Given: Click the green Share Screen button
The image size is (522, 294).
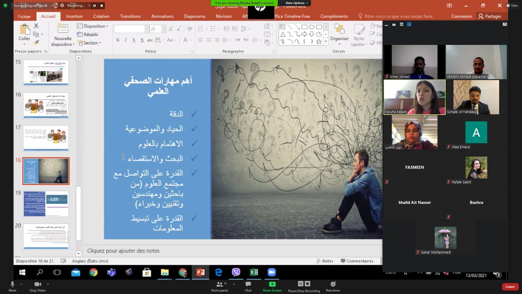Looking at the screenshot, I should click(x=272, y=286).
